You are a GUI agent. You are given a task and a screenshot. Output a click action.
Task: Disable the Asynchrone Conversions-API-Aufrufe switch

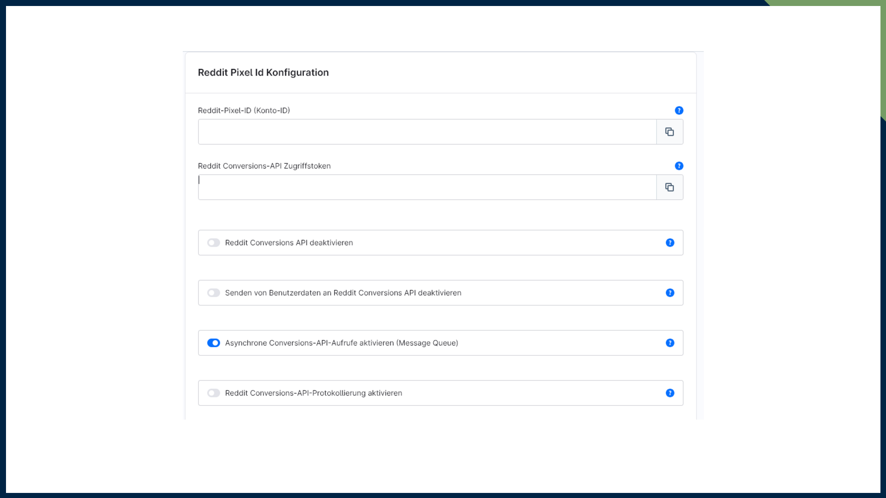[214, 343]
